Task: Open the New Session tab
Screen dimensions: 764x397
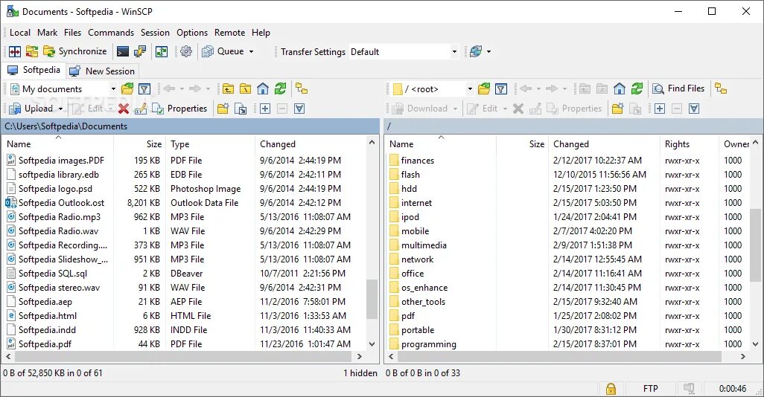Action: click(x=102, y=71)
